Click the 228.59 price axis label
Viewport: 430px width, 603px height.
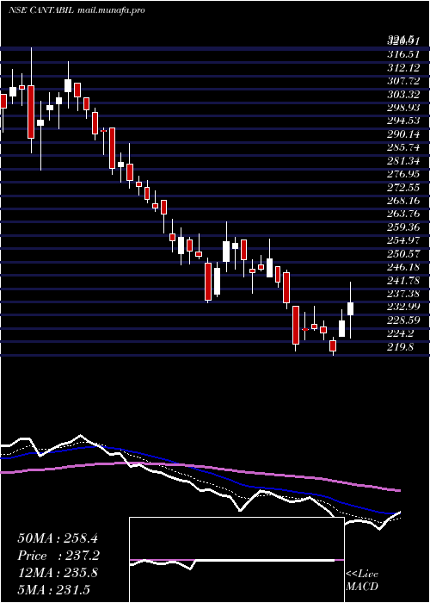coord(403,320)
